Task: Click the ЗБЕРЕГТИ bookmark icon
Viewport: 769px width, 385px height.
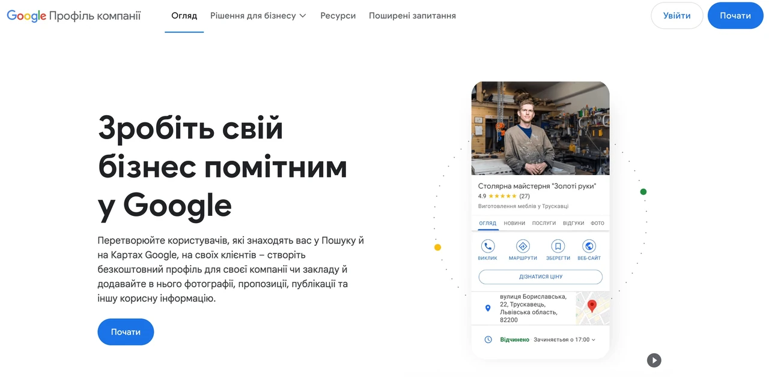Action: pos(558,246)
